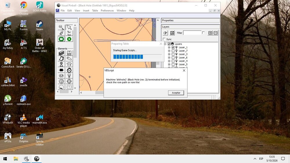
Task: Click into the layer Filter field
Action: (192, 33)
